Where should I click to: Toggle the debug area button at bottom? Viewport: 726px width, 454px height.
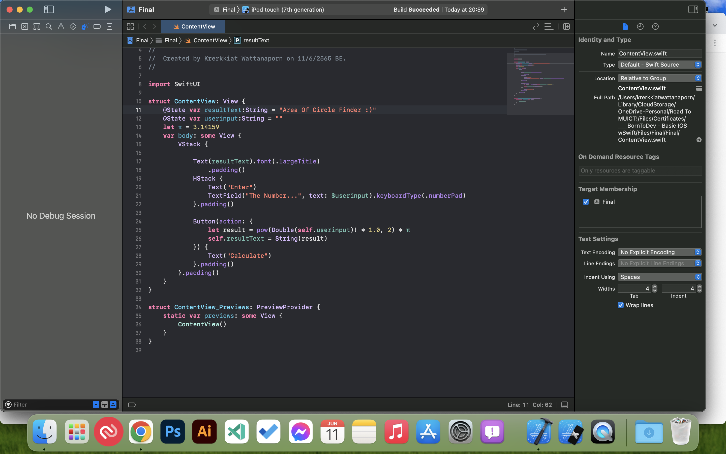pos(565,405)
